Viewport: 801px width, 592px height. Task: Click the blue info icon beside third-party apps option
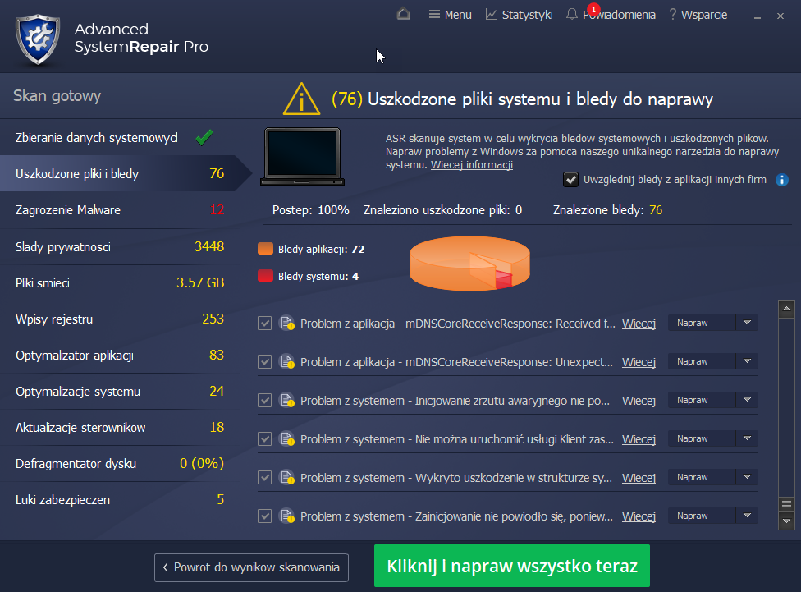(782, 180)
